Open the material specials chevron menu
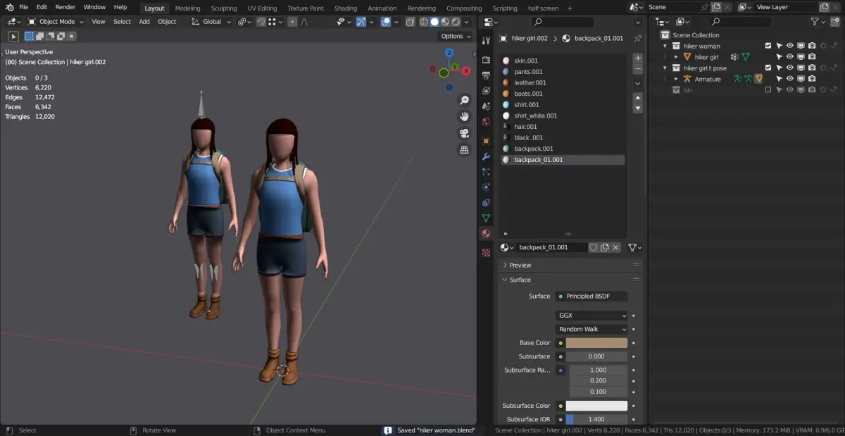Image resolution: width=845 pixels, height=436 pixels. (638, 83)
